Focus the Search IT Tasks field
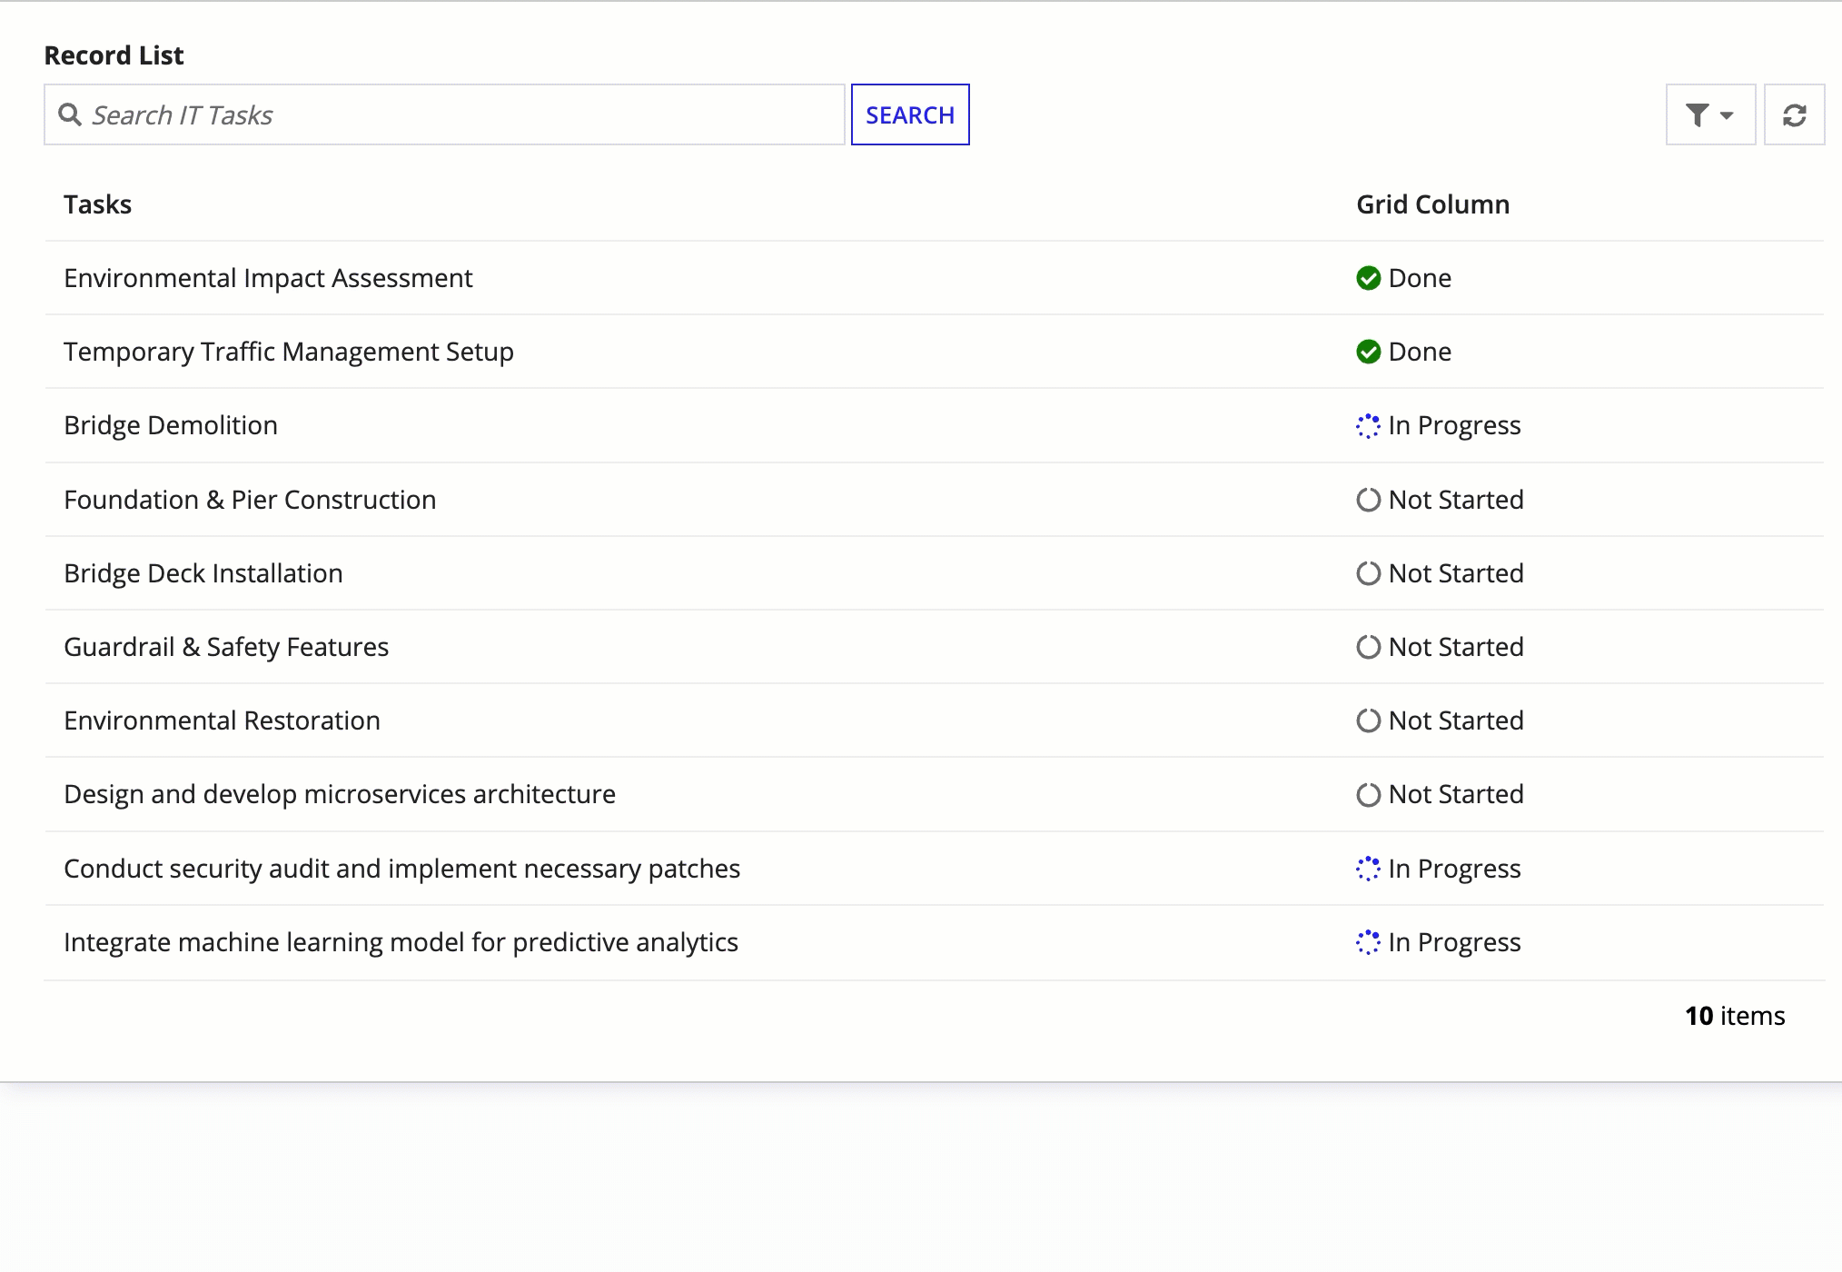The height and width of the screenshot is (1272, 1842). coord(444,114)
